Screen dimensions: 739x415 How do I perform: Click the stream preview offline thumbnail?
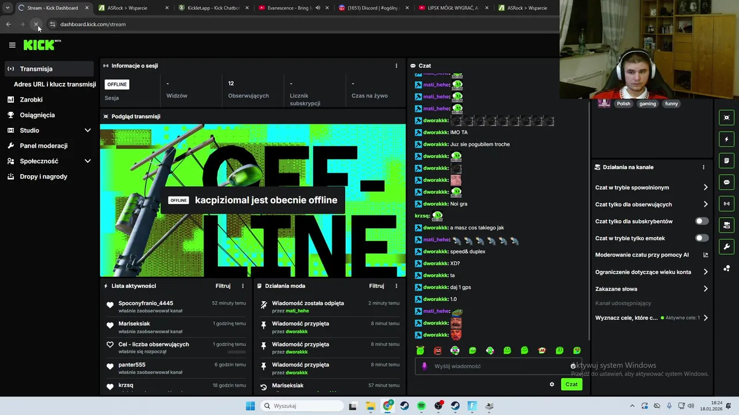253,201
